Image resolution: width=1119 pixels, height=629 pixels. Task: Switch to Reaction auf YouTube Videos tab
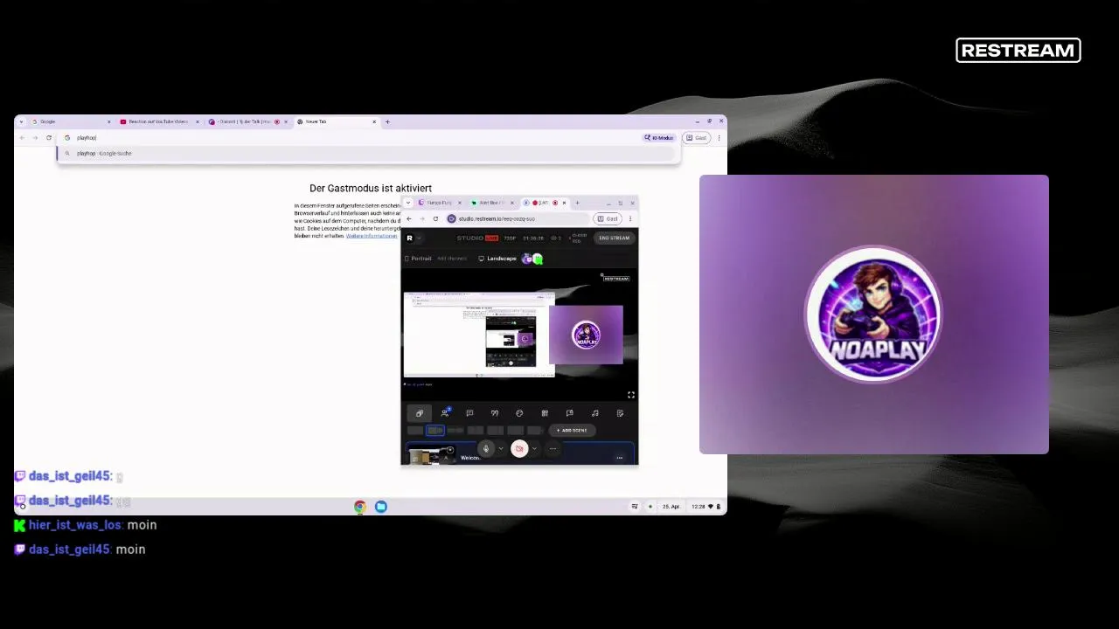(x=158, y=121)
